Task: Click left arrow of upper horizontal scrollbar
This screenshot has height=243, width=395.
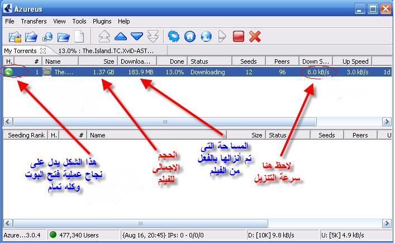Action: (8, 122)
